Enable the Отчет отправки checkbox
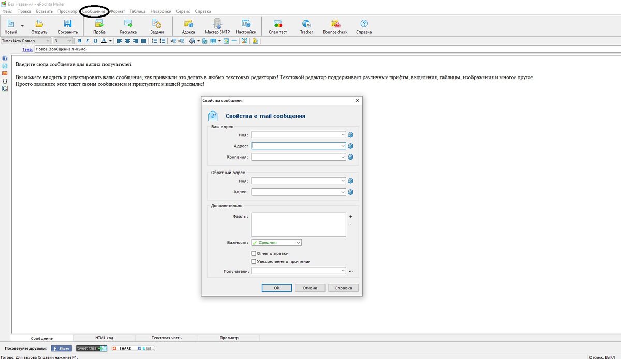 [x=254, y=253]
